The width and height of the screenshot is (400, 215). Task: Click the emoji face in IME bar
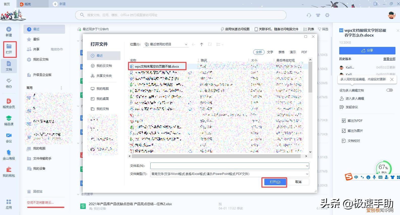coord(368,177)
